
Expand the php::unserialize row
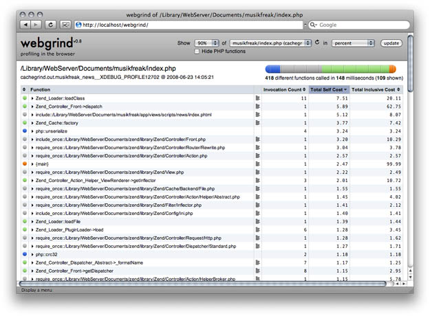click(x=32, y=131)
